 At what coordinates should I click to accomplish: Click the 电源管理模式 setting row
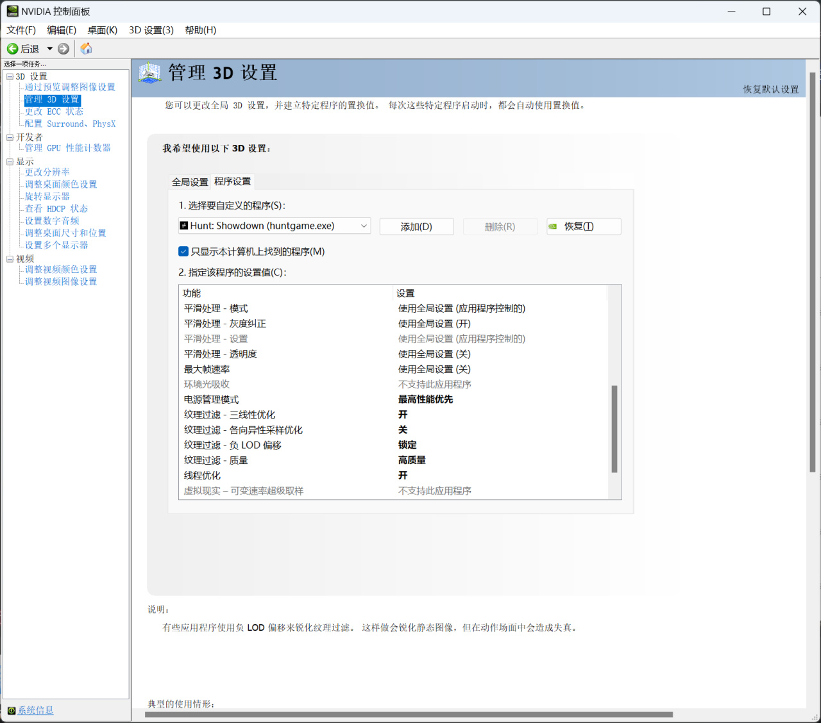[393, 399]
